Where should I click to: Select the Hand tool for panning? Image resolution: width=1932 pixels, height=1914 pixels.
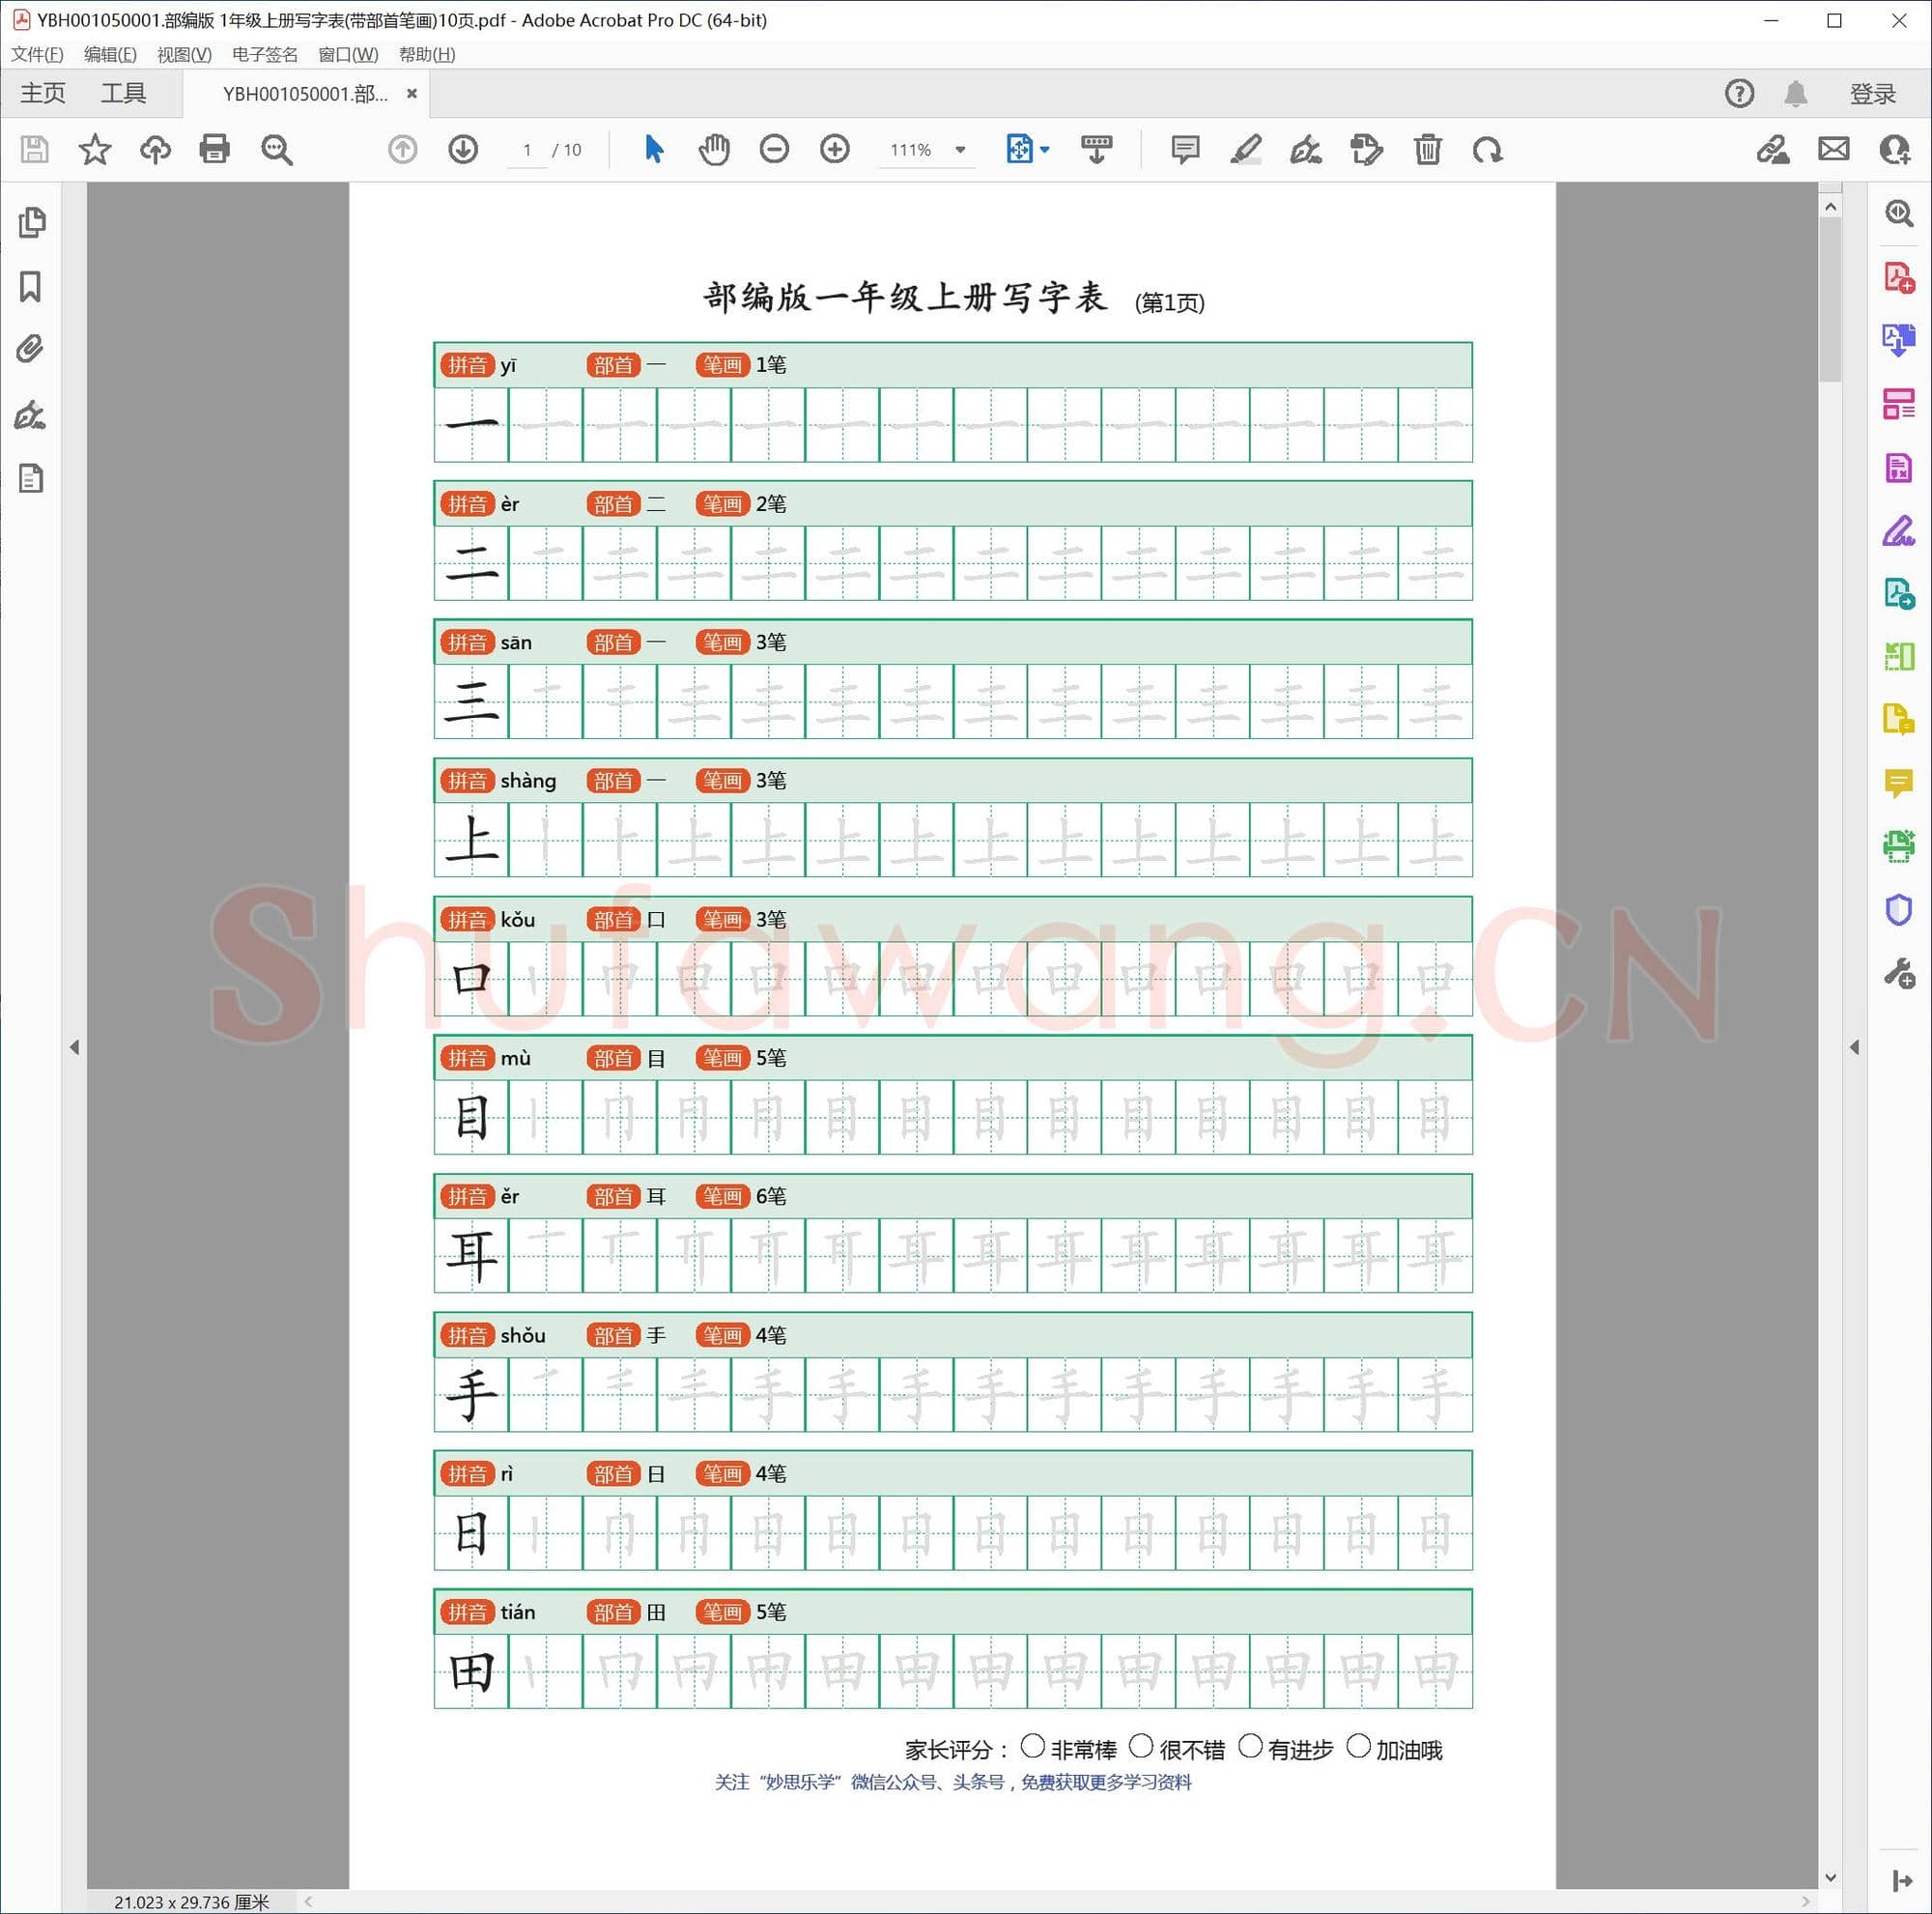tap(714, 150)
